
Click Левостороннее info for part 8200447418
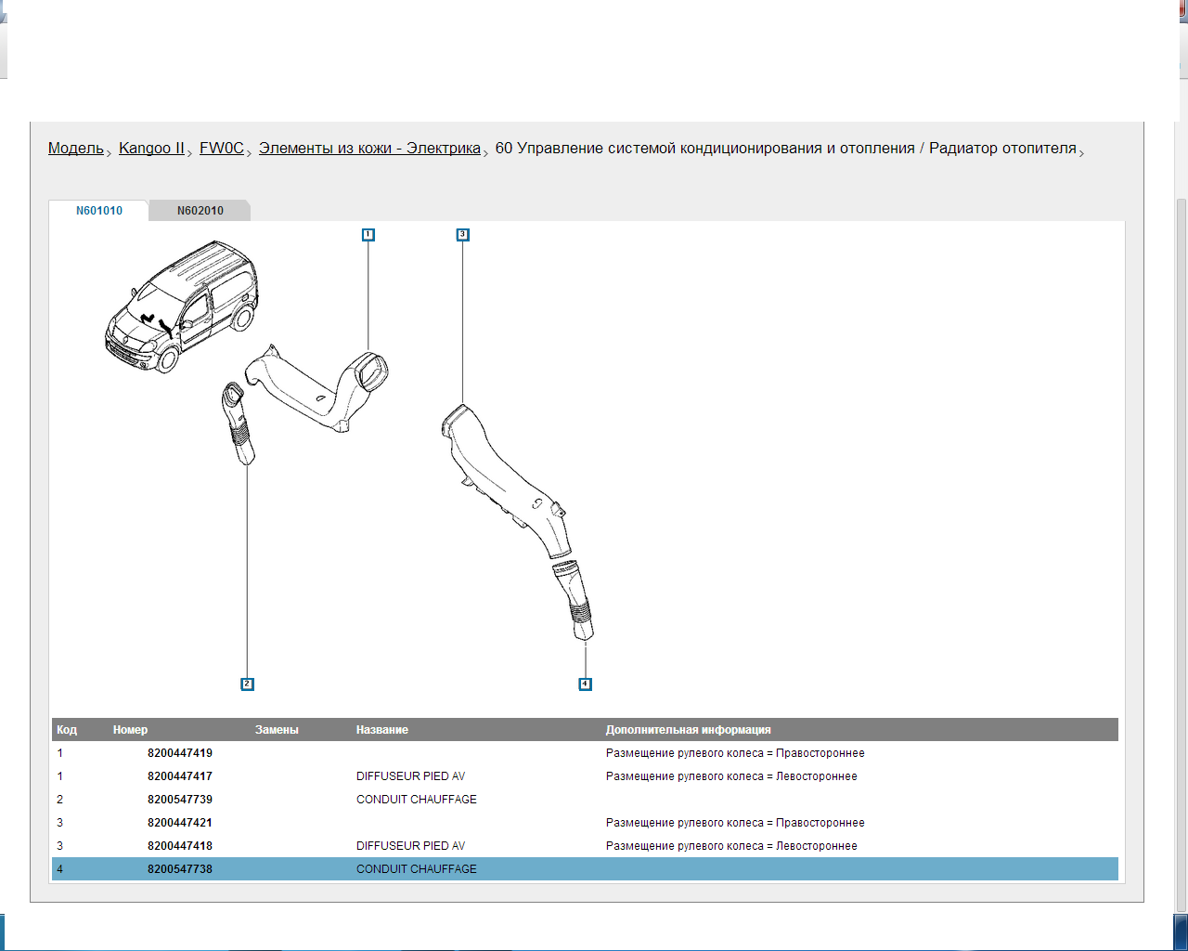pyautogui.click(x=731, y=846)
